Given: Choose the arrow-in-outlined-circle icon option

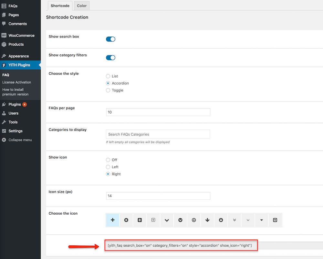Looking at the screenshot, I should pyautogui.click(x=194, y=220).
